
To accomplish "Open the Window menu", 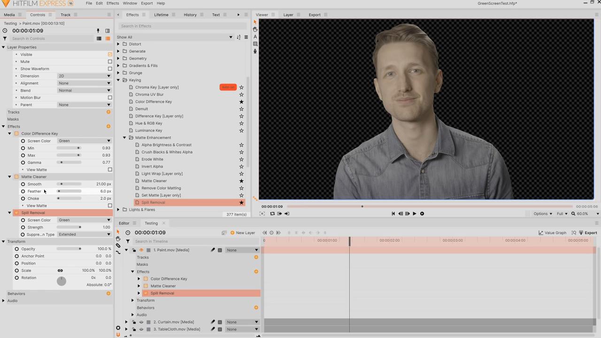I will pyautogui.click(x=130, y=3).
